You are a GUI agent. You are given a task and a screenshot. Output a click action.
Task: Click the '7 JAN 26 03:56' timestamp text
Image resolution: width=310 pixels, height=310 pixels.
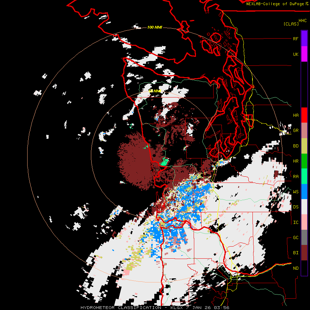tap(208, 308)
